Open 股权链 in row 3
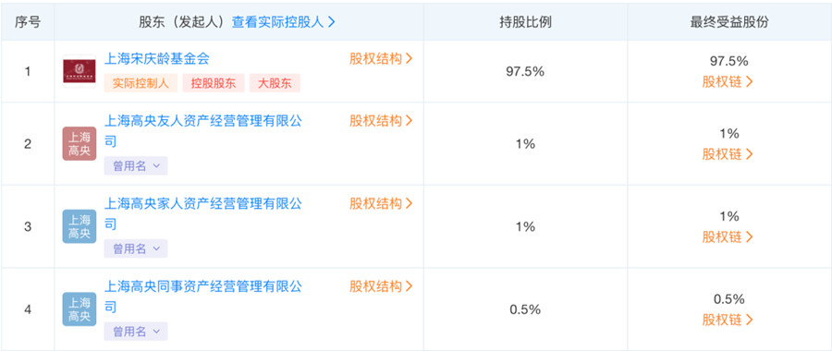 (x=728, y=237)
